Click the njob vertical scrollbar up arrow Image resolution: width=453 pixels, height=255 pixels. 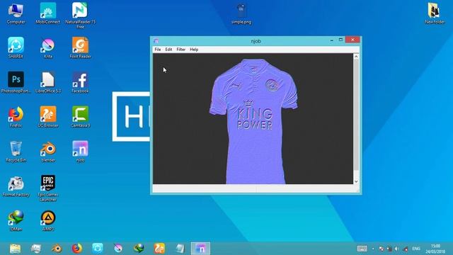356,57
